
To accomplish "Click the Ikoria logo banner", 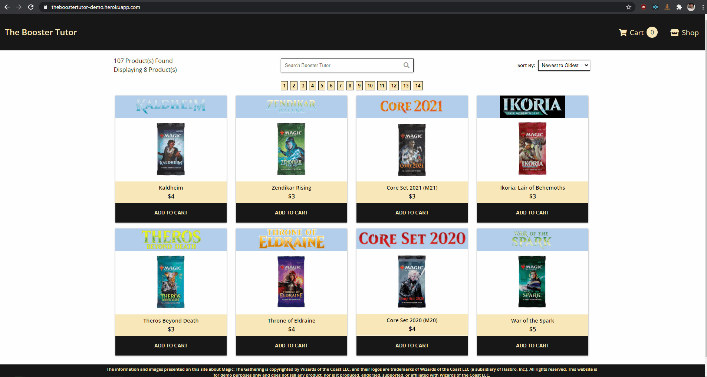I will (533, 107).
